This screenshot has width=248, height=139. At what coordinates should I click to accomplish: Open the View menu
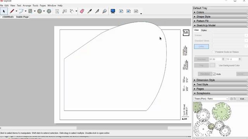pyautogui.click(x=13, y=5)
